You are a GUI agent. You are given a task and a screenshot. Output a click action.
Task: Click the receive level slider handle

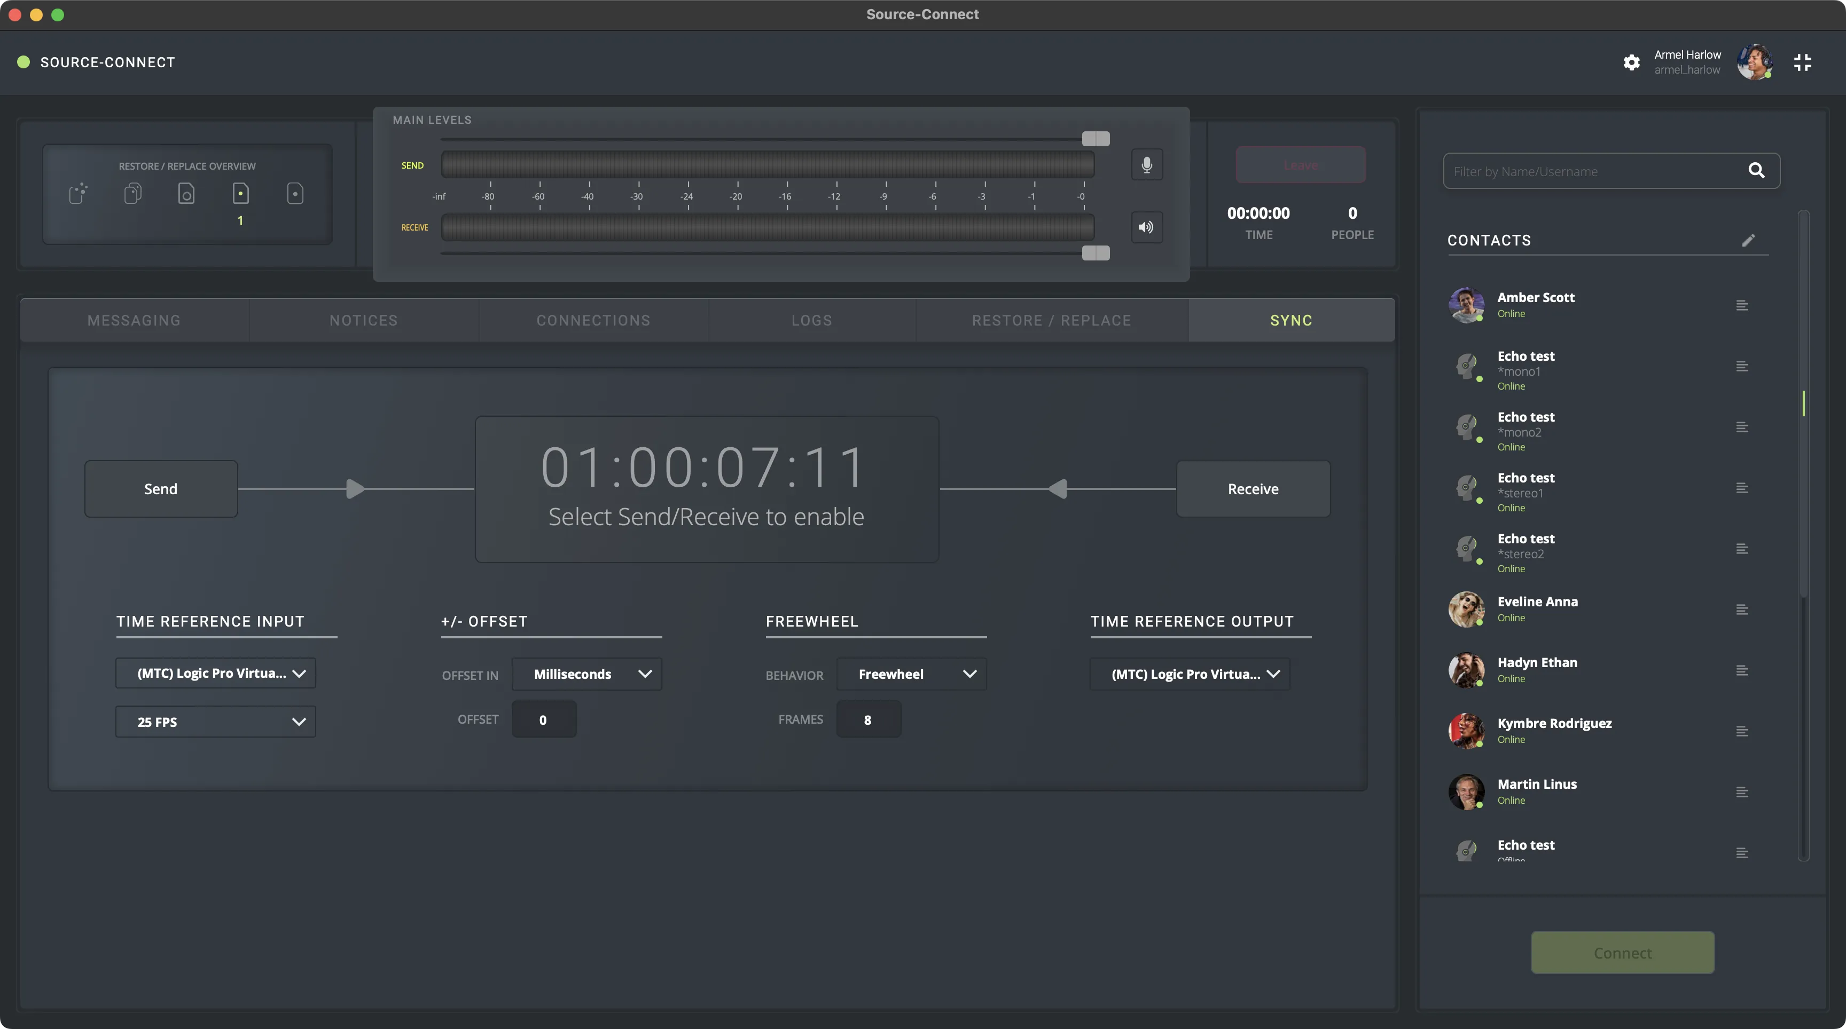tap(1096, 253)
